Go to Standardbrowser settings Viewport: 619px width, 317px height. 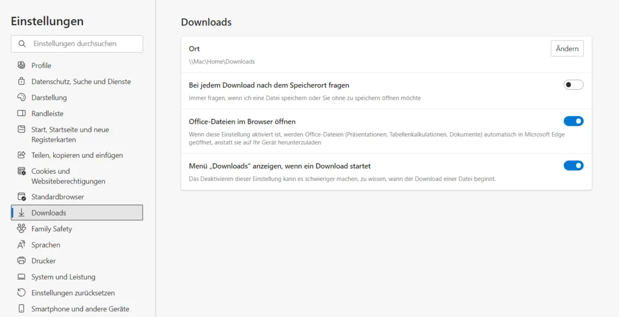point(77,197)
